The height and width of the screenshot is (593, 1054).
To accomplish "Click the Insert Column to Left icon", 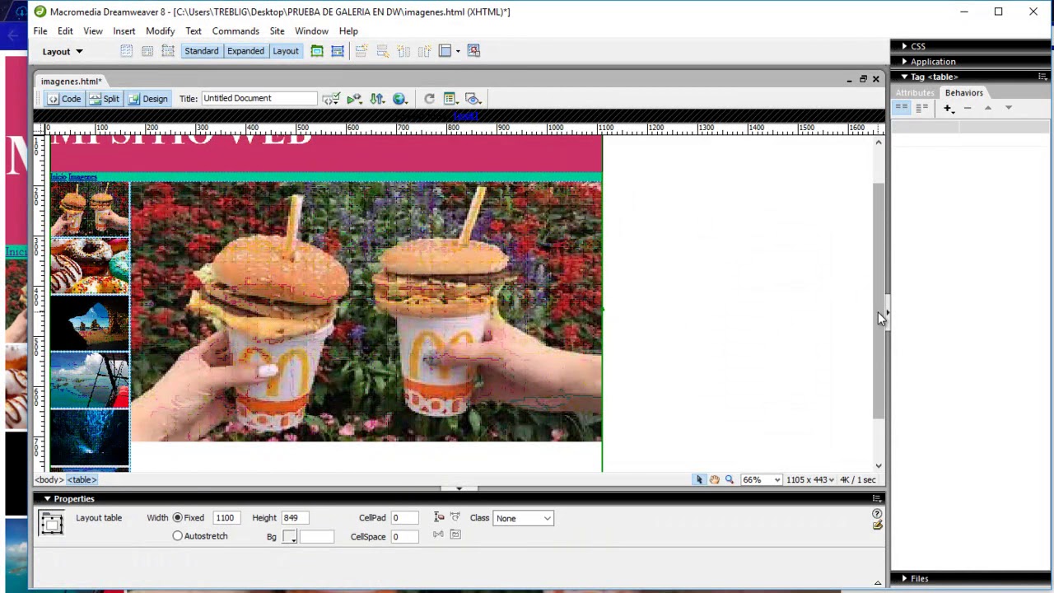I will pos(403,51).
